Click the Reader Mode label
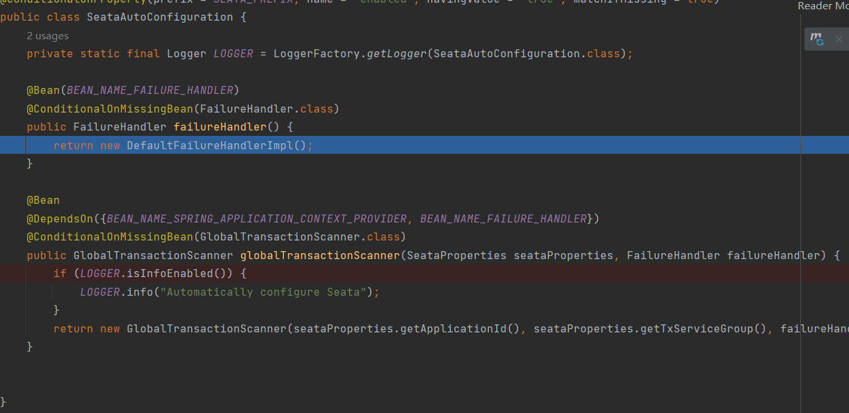The image size is (849, 413). (x=823, y=6)
